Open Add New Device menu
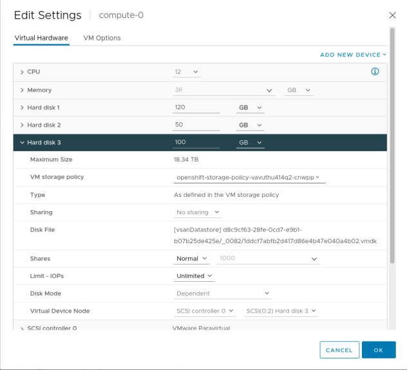The image size is (407, 370). point(353,55)
